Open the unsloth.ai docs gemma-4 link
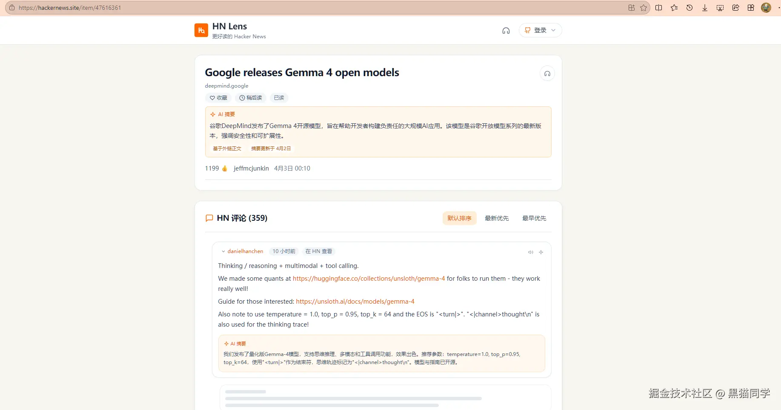The width and height of the screenshot is (781, 410). pyautogui.click(x=355, y=302)
